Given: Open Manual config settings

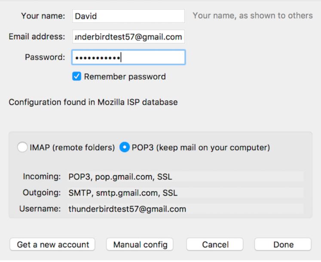Looking at the screenshot, I should [x=140, y=244].
